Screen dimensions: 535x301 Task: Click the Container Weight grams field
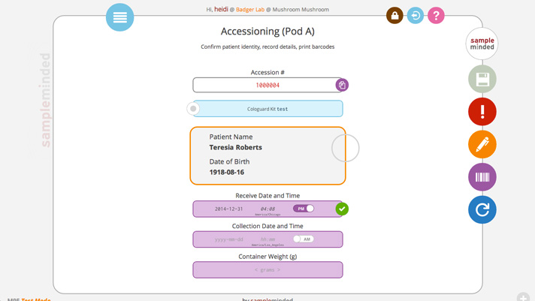point(267,269)
